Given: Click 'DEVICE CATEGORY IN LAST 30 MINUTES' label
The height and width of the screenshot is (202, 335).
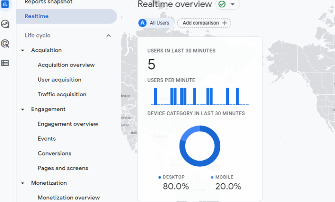Looking at the screenshot, I should coord(196,113).
